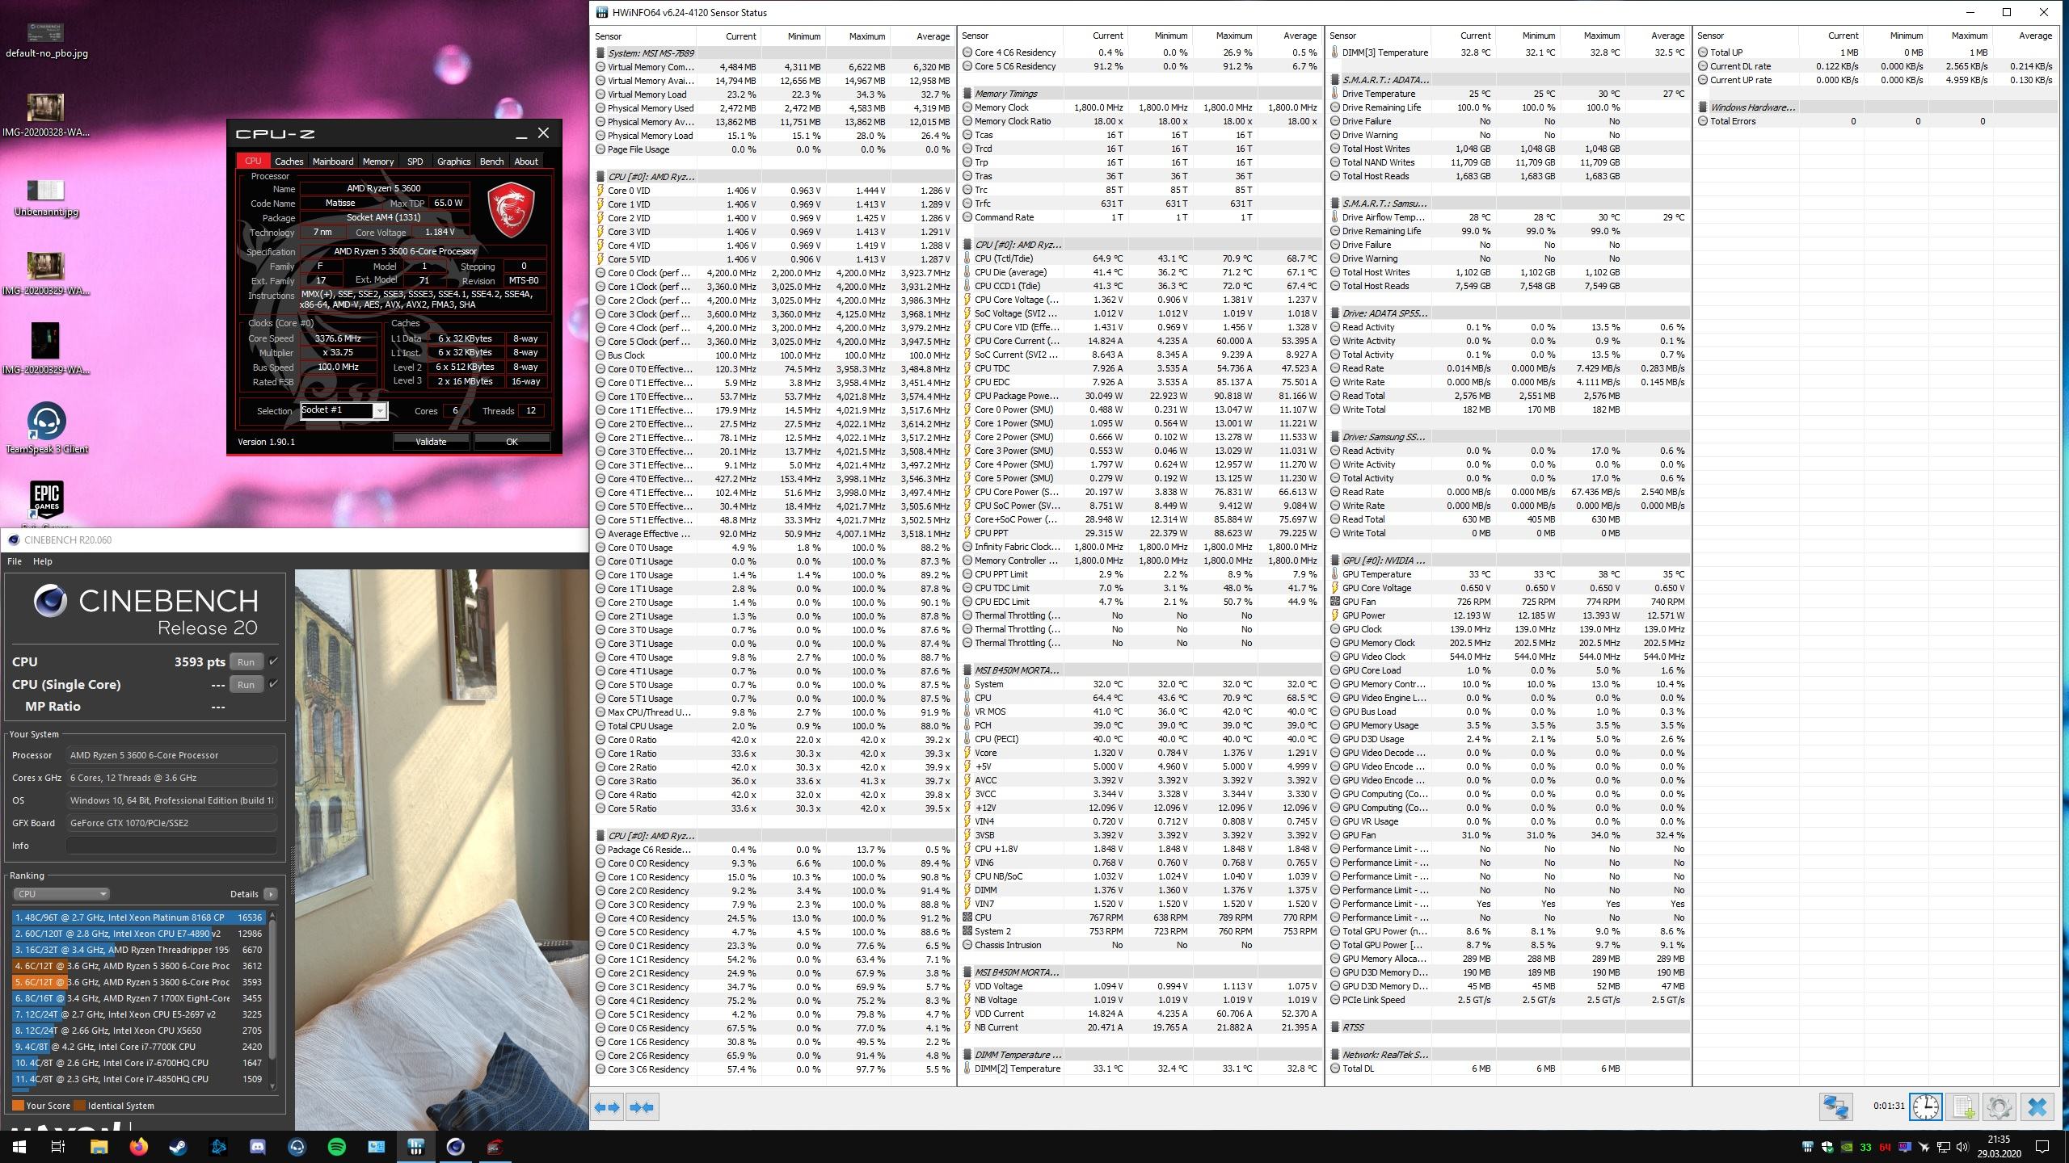Close sensors with the blue X button
The image size is (2069, 1163).
2037,1106
